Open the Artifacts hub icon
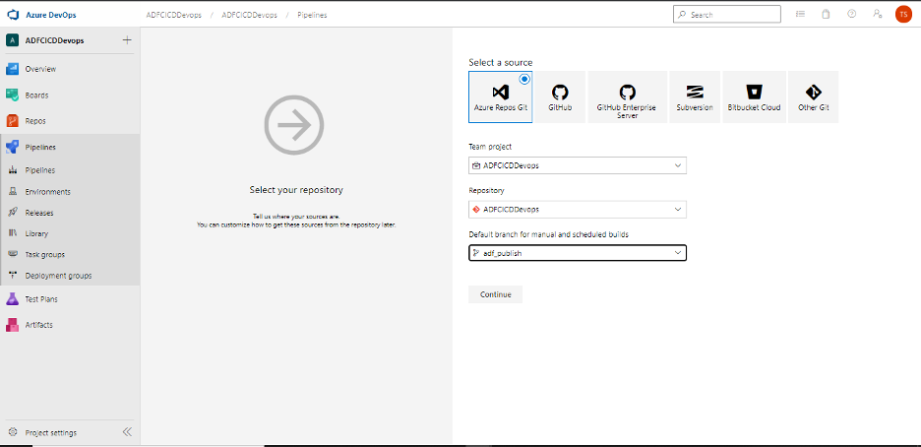The height and width of the screenshot is (447, 921). tap(13, 324)
